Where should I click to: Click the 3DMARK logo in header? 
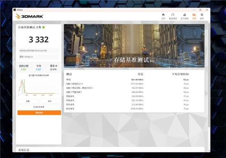(x=30, y=16)
